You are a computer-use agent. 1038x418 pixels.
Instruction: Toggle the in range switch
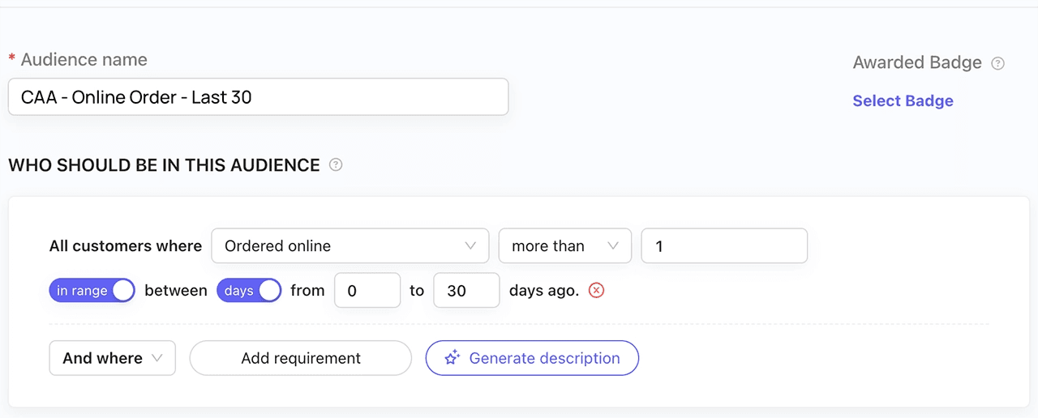click(92, 291)
